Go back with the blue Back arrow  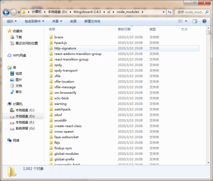point(6,12)
